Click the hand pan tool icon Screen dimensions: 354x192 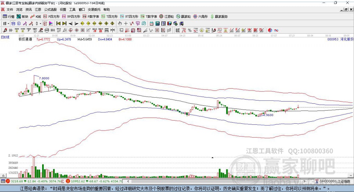pyautogui.click(x=120, y=23)
